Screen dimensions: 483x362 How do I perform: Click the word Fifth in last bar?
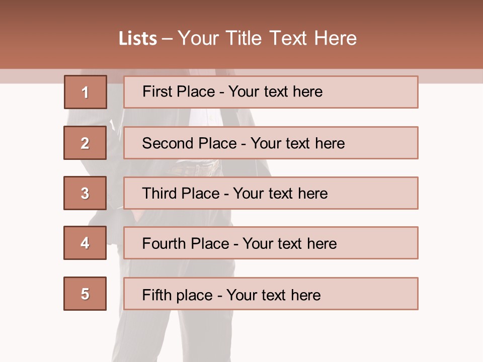[157, 295]
